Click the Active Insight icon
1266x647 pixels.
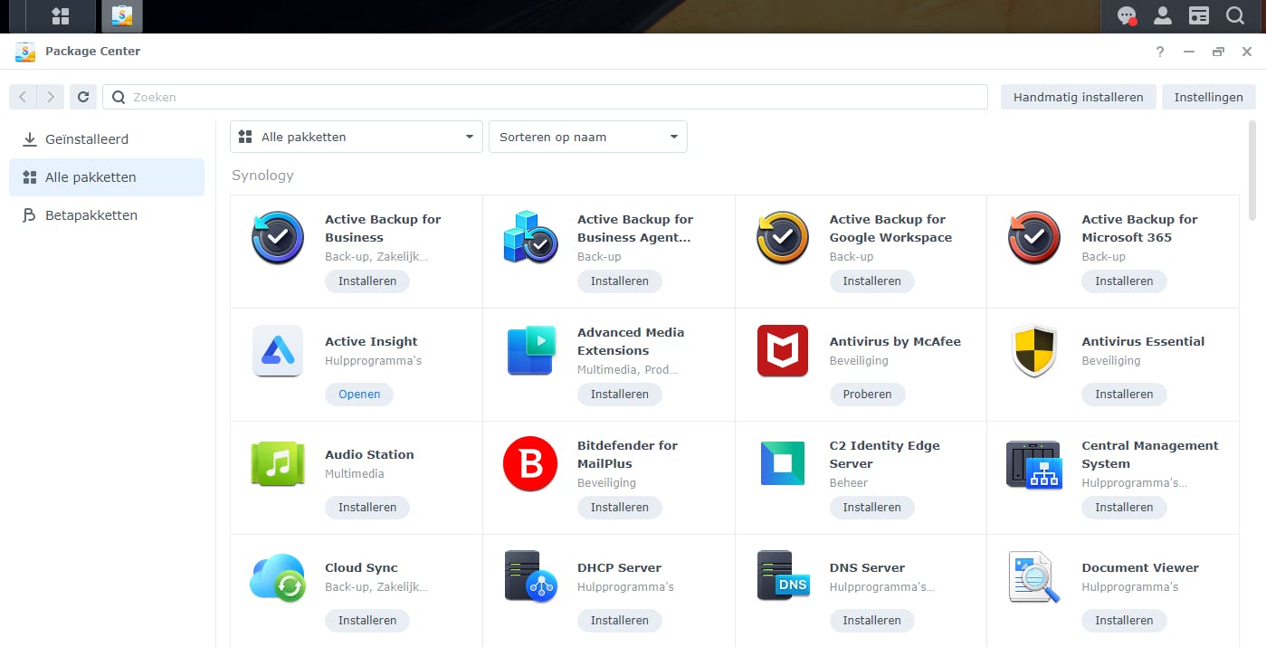278,351
